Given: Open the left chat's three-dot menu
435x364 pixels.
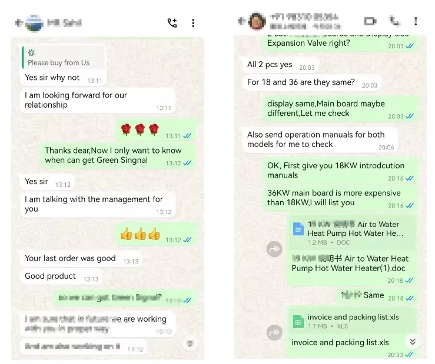Looking at the screenshot, I should pos(193,23).
